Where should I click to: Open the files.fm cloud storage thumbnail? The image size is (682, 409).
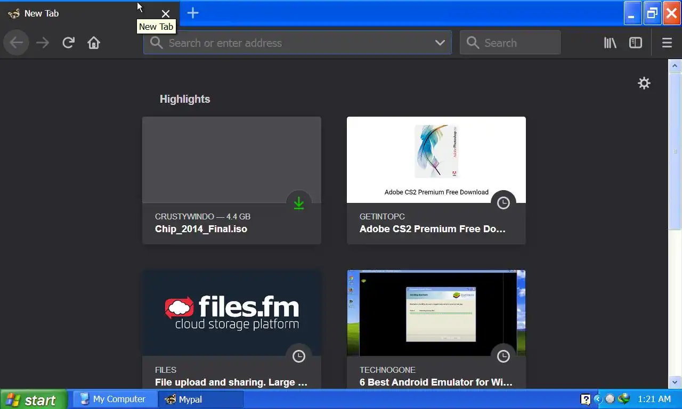(x=232, y=313)
